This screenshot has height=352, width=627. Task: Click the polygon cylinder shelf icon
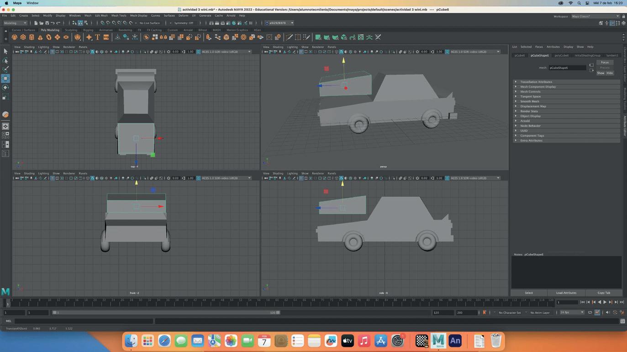(x=32, y=37)
